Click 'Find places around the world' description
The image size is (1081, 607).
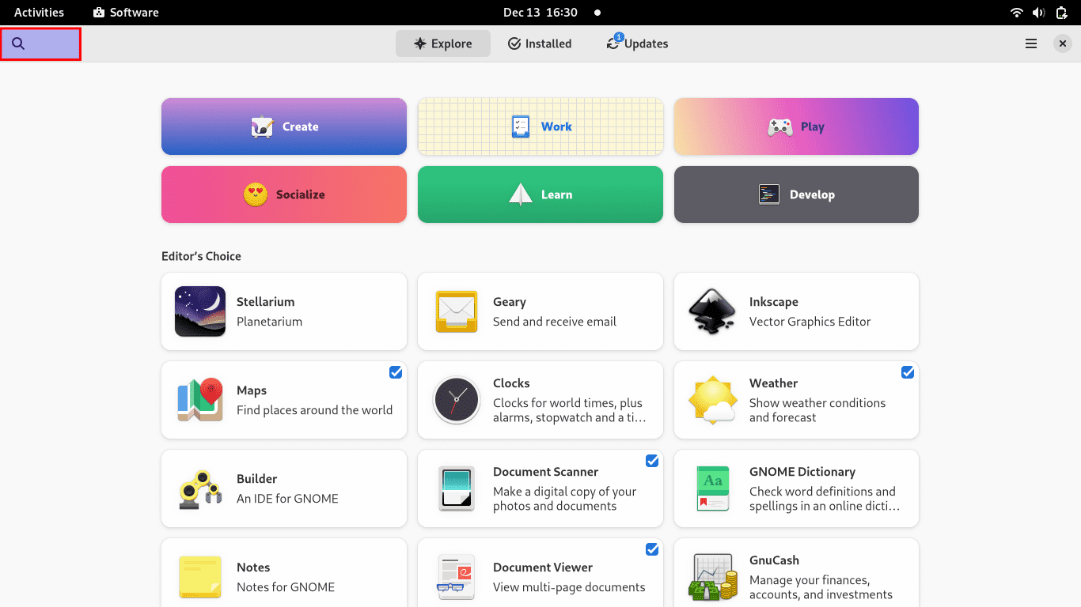tap(314, 410)
